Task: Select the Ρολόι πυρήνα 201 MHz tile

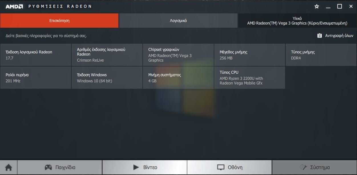Action: [36, 78]
